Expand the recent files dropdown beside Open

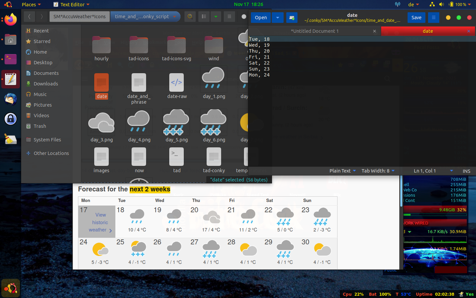point(278,18)
